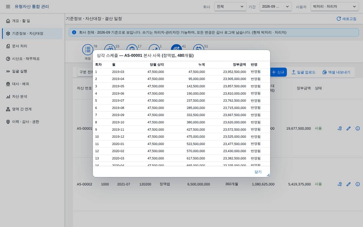Select schedule row month 2020-01
Image resolution: width=363 pixels, height=227 pixels.
click(118, 144)
